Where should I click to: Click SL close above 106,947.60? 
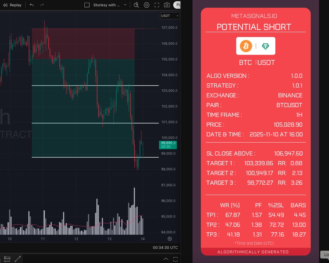pyautogui.click(x=288, y=153)
